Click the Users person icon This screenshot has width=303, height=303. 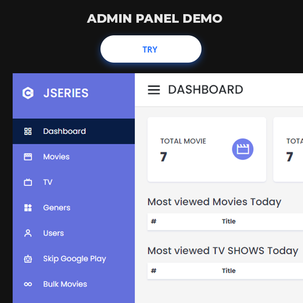point(28,233)
